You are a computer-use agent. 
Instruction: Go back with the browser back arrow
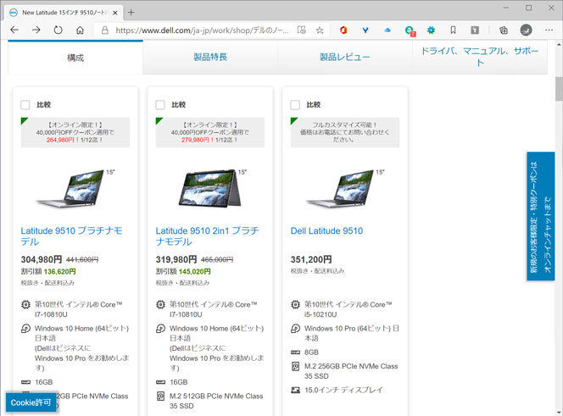14,31
